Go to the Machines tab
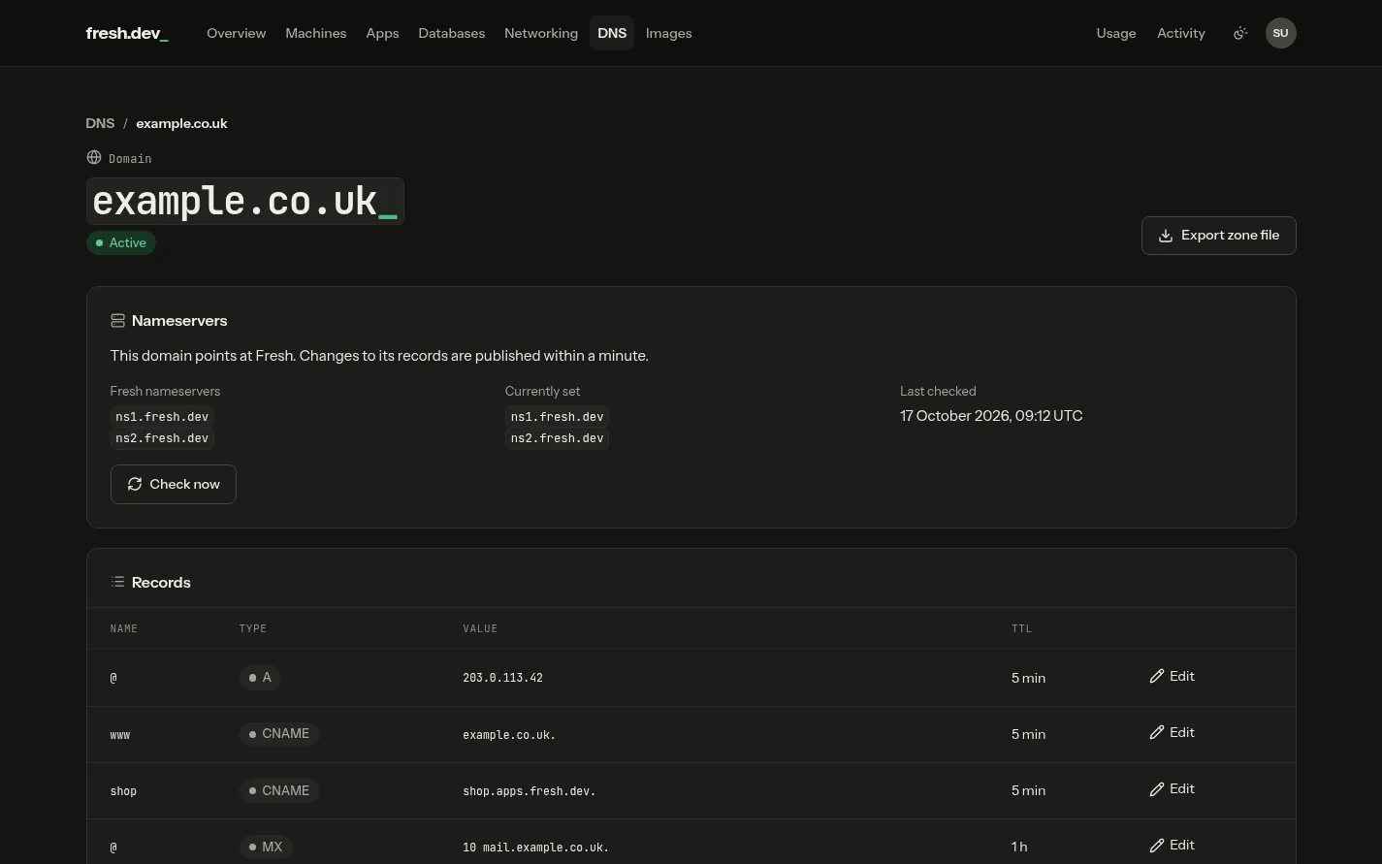The height and width of the screenshot is (864, 1382). [315, 33]
